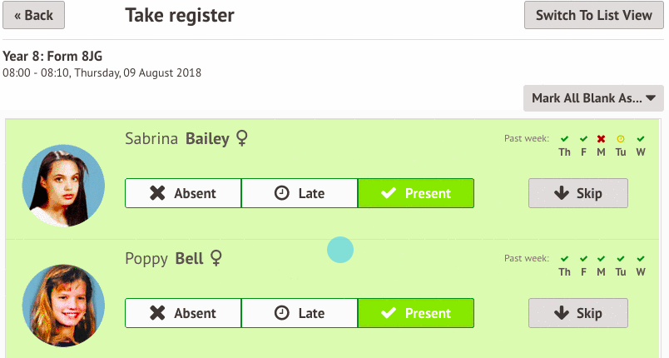Go back using the Back button

pyautogui.click(x=34, y=15)
